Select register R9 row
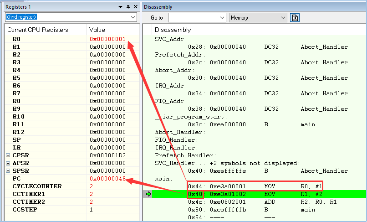The height and width of the screenshot is (222, 367). pyautogui.click(x=72, y=108)
